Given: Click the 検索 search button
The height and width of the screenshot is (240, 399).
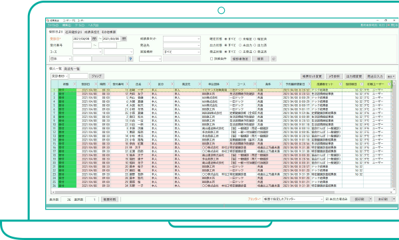Looking at the screenshot, I should [260, 59].
